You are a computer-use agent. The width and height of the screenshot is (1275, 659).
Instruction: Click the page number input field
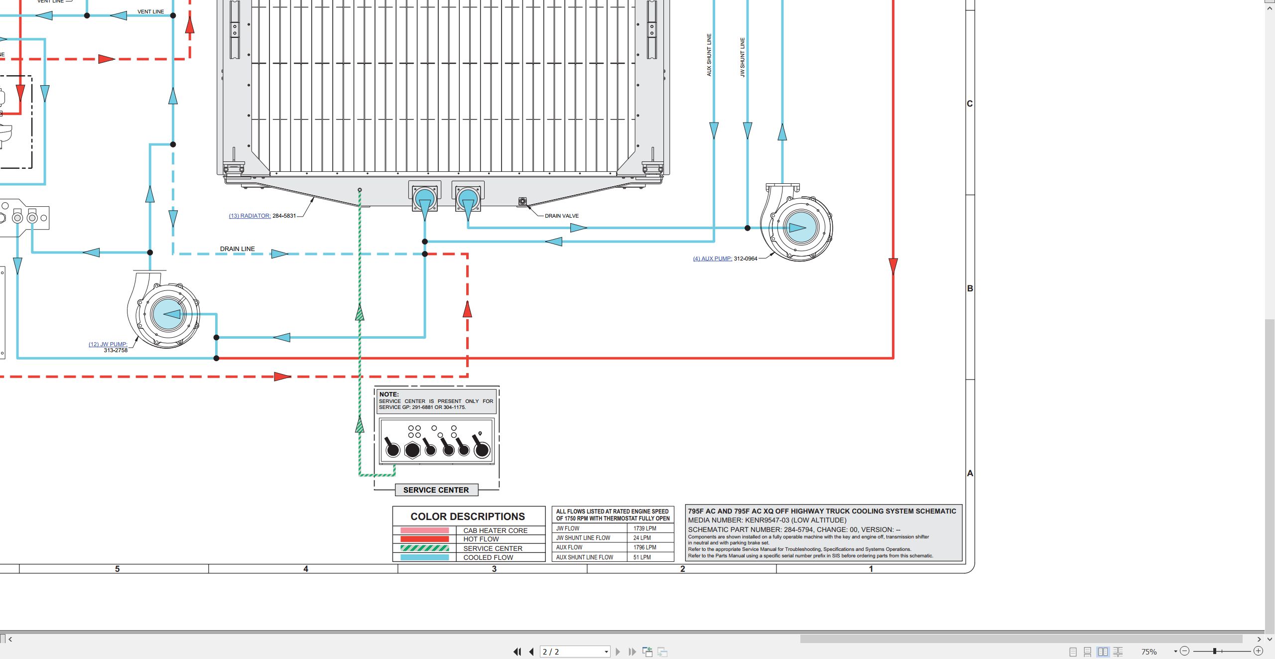572,652
